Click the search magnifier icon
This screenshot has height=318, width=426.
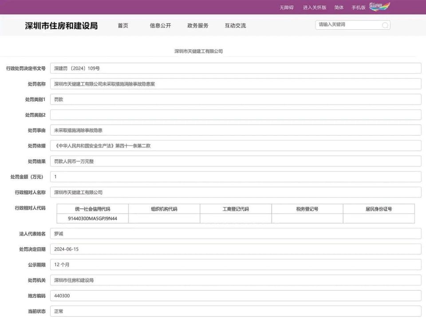pos(384,25)
